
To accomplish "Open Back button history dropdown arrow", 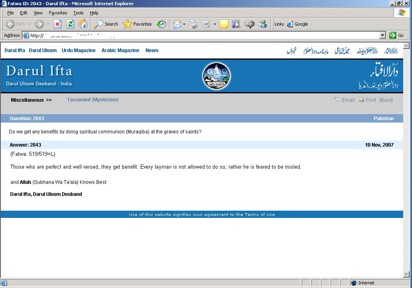I will (30, 24).
